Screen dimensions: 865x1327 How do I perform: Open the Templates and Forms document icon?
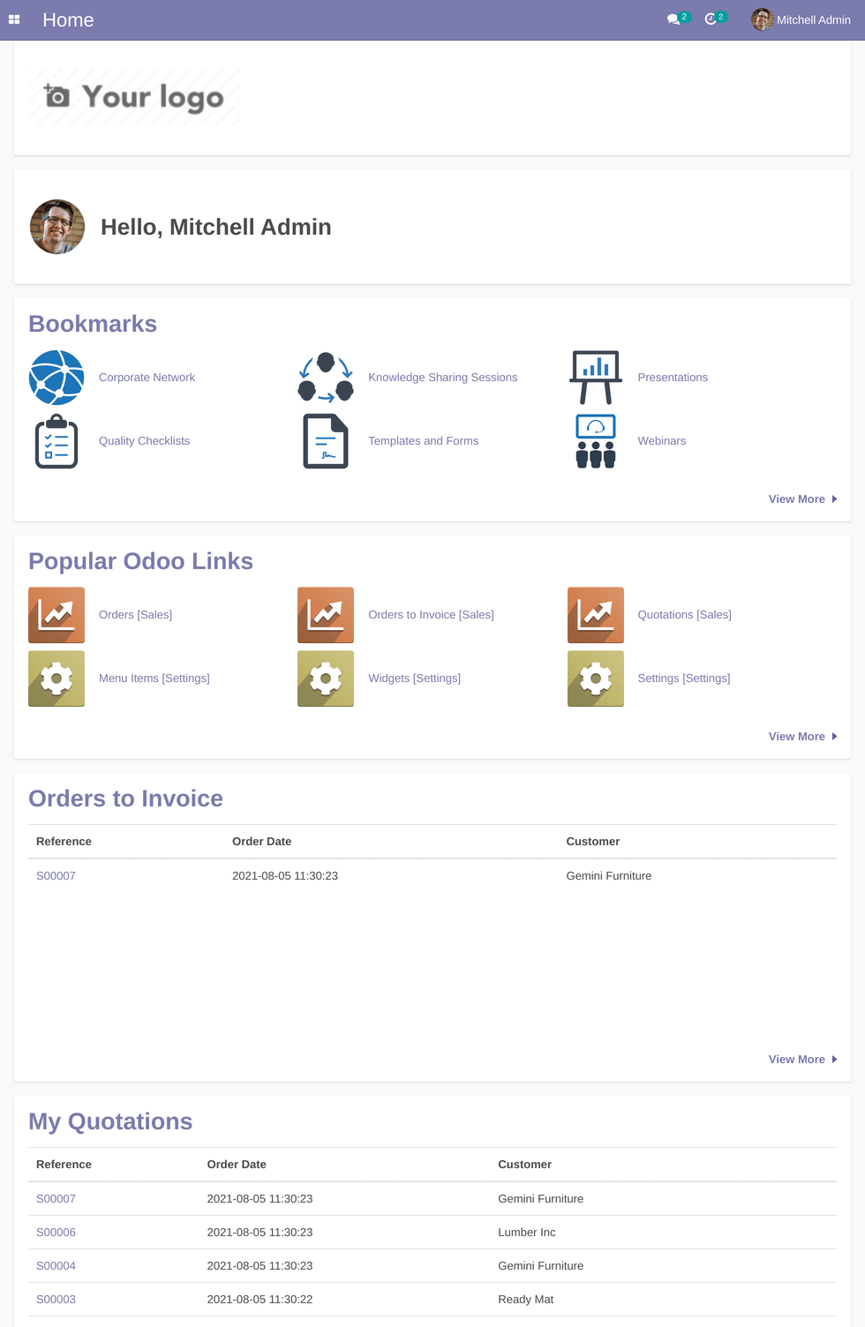pyautogui.click(x=325, y=440)
